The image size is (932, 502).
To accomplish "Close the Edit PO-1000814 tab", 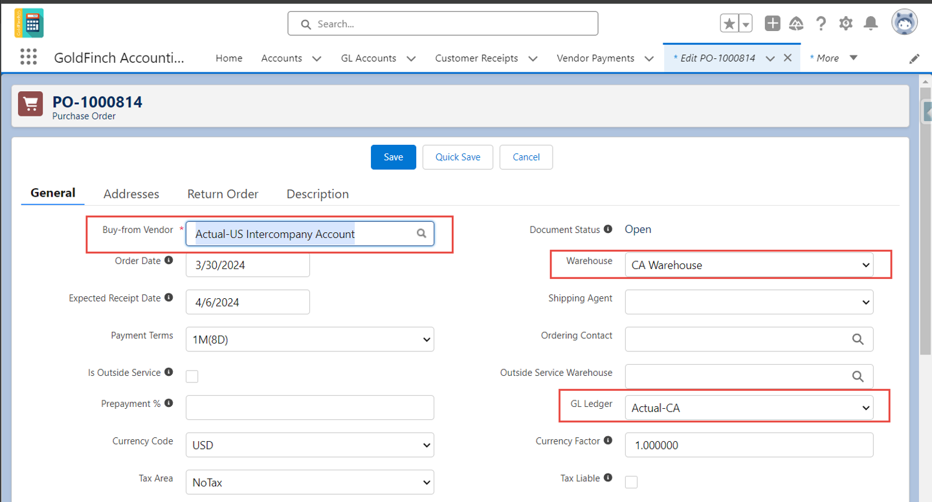I will (x=788, y=58).
